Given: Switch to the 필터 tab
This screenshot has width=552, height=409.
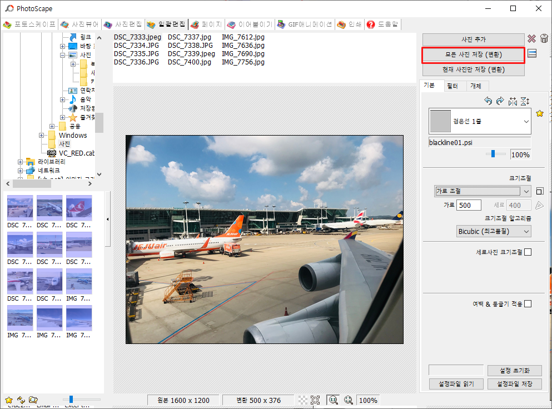Looking at the screenshot, I should pyautogui.click(x=452, y=86).
